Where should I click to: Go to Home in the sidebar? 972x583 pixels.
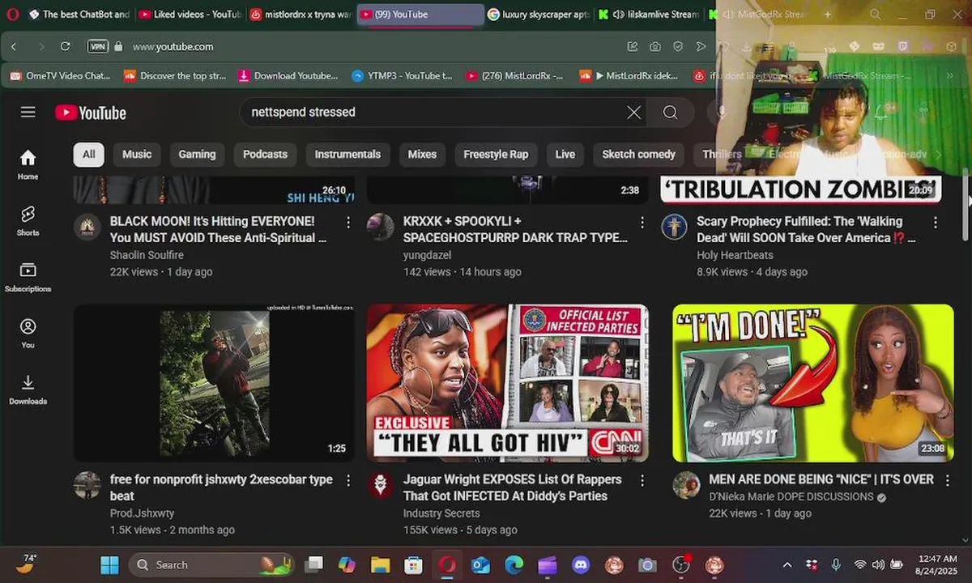tap(28, 164)
